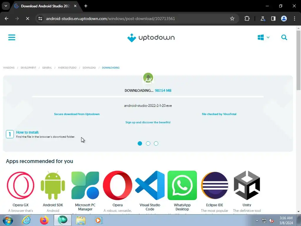The height and width of the screenshot is (226, 301).
Task: Click the Downloading breadcrumb
Action: coord(111,68)
